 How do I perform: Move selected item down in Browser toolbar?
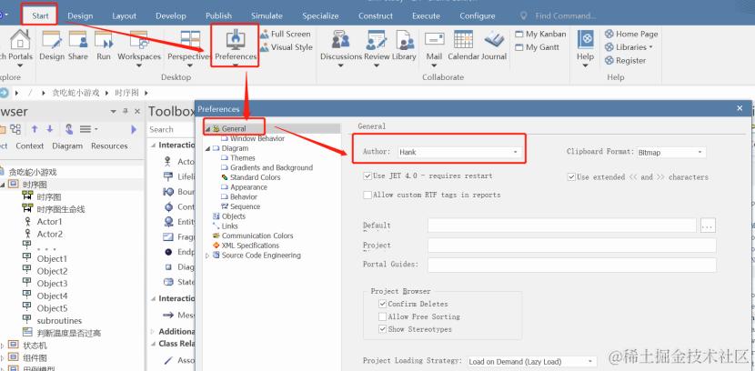(x=50, y=129)
